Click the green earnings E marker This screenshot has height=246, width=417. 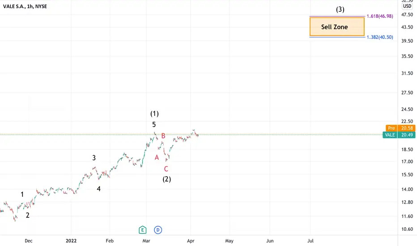tap(143, 230)
